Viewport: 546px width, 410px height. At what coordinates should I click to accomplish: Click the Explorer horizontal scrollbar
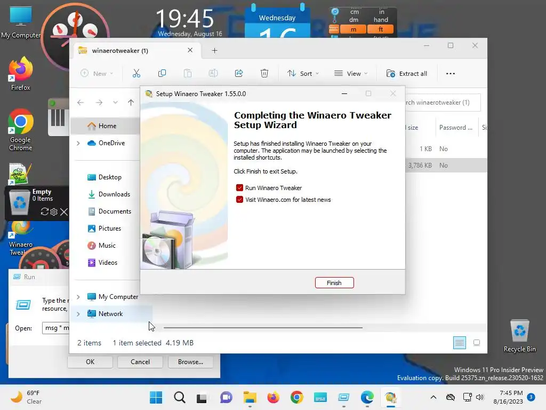263,328
